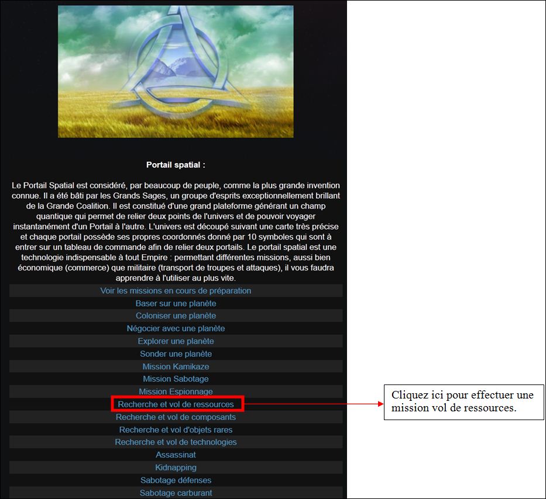This screenshot has width=546, height=499.
Task: Click the Portail spatial heading
Action: pyautogui.click(x=176, y=165)
